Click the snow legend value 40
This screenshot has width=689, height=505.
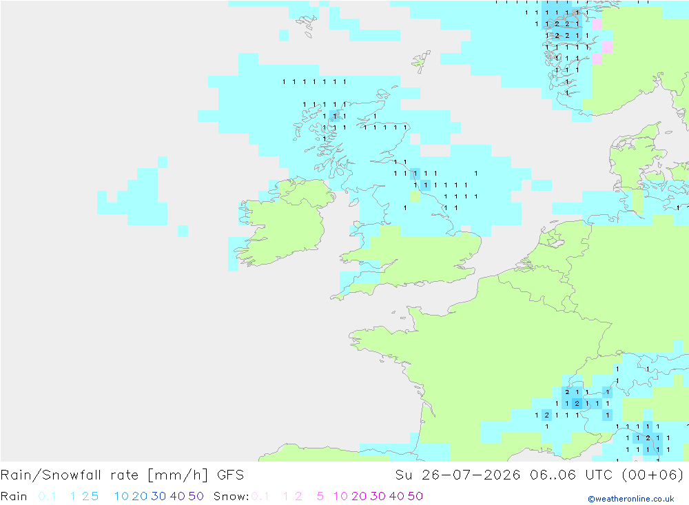(x=397, y=496)
